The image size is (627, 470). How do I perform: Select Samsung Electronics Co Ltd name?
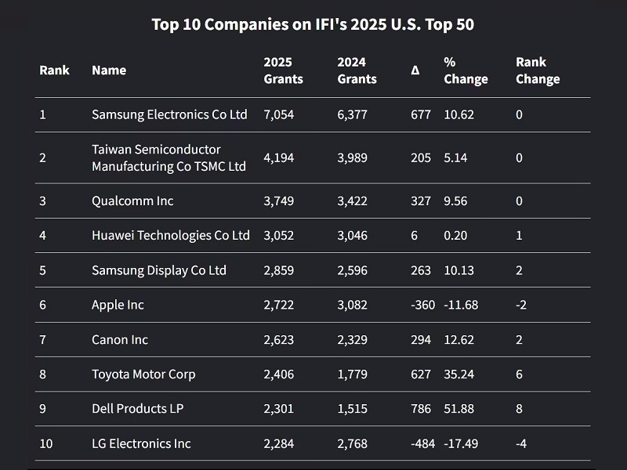point(169,114)
